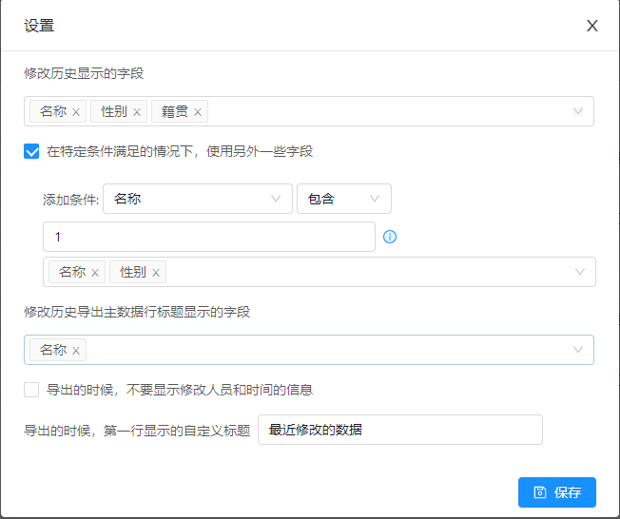The width and height of the screenshot is (620, 519).
Task: Enable 不要显示修改人员和时间的信息 checkbox
Action: coord(31,390)
